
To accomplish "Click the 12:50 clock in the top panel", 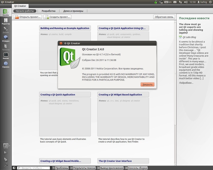I will coord(192,2).
